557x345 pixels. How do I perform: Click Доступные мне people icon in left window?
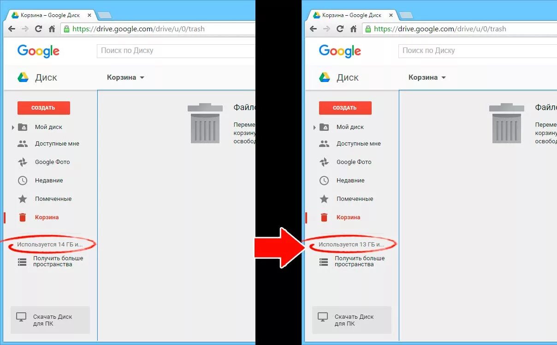point(23,144)
